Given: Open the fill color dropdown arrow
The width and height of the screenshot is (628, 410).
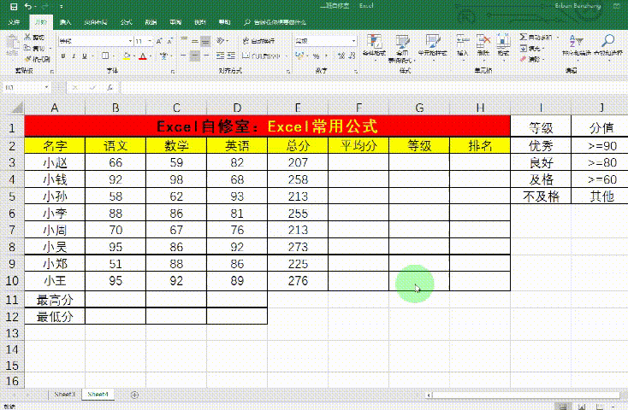Looking at the screenshot, I should pos(134,56).
